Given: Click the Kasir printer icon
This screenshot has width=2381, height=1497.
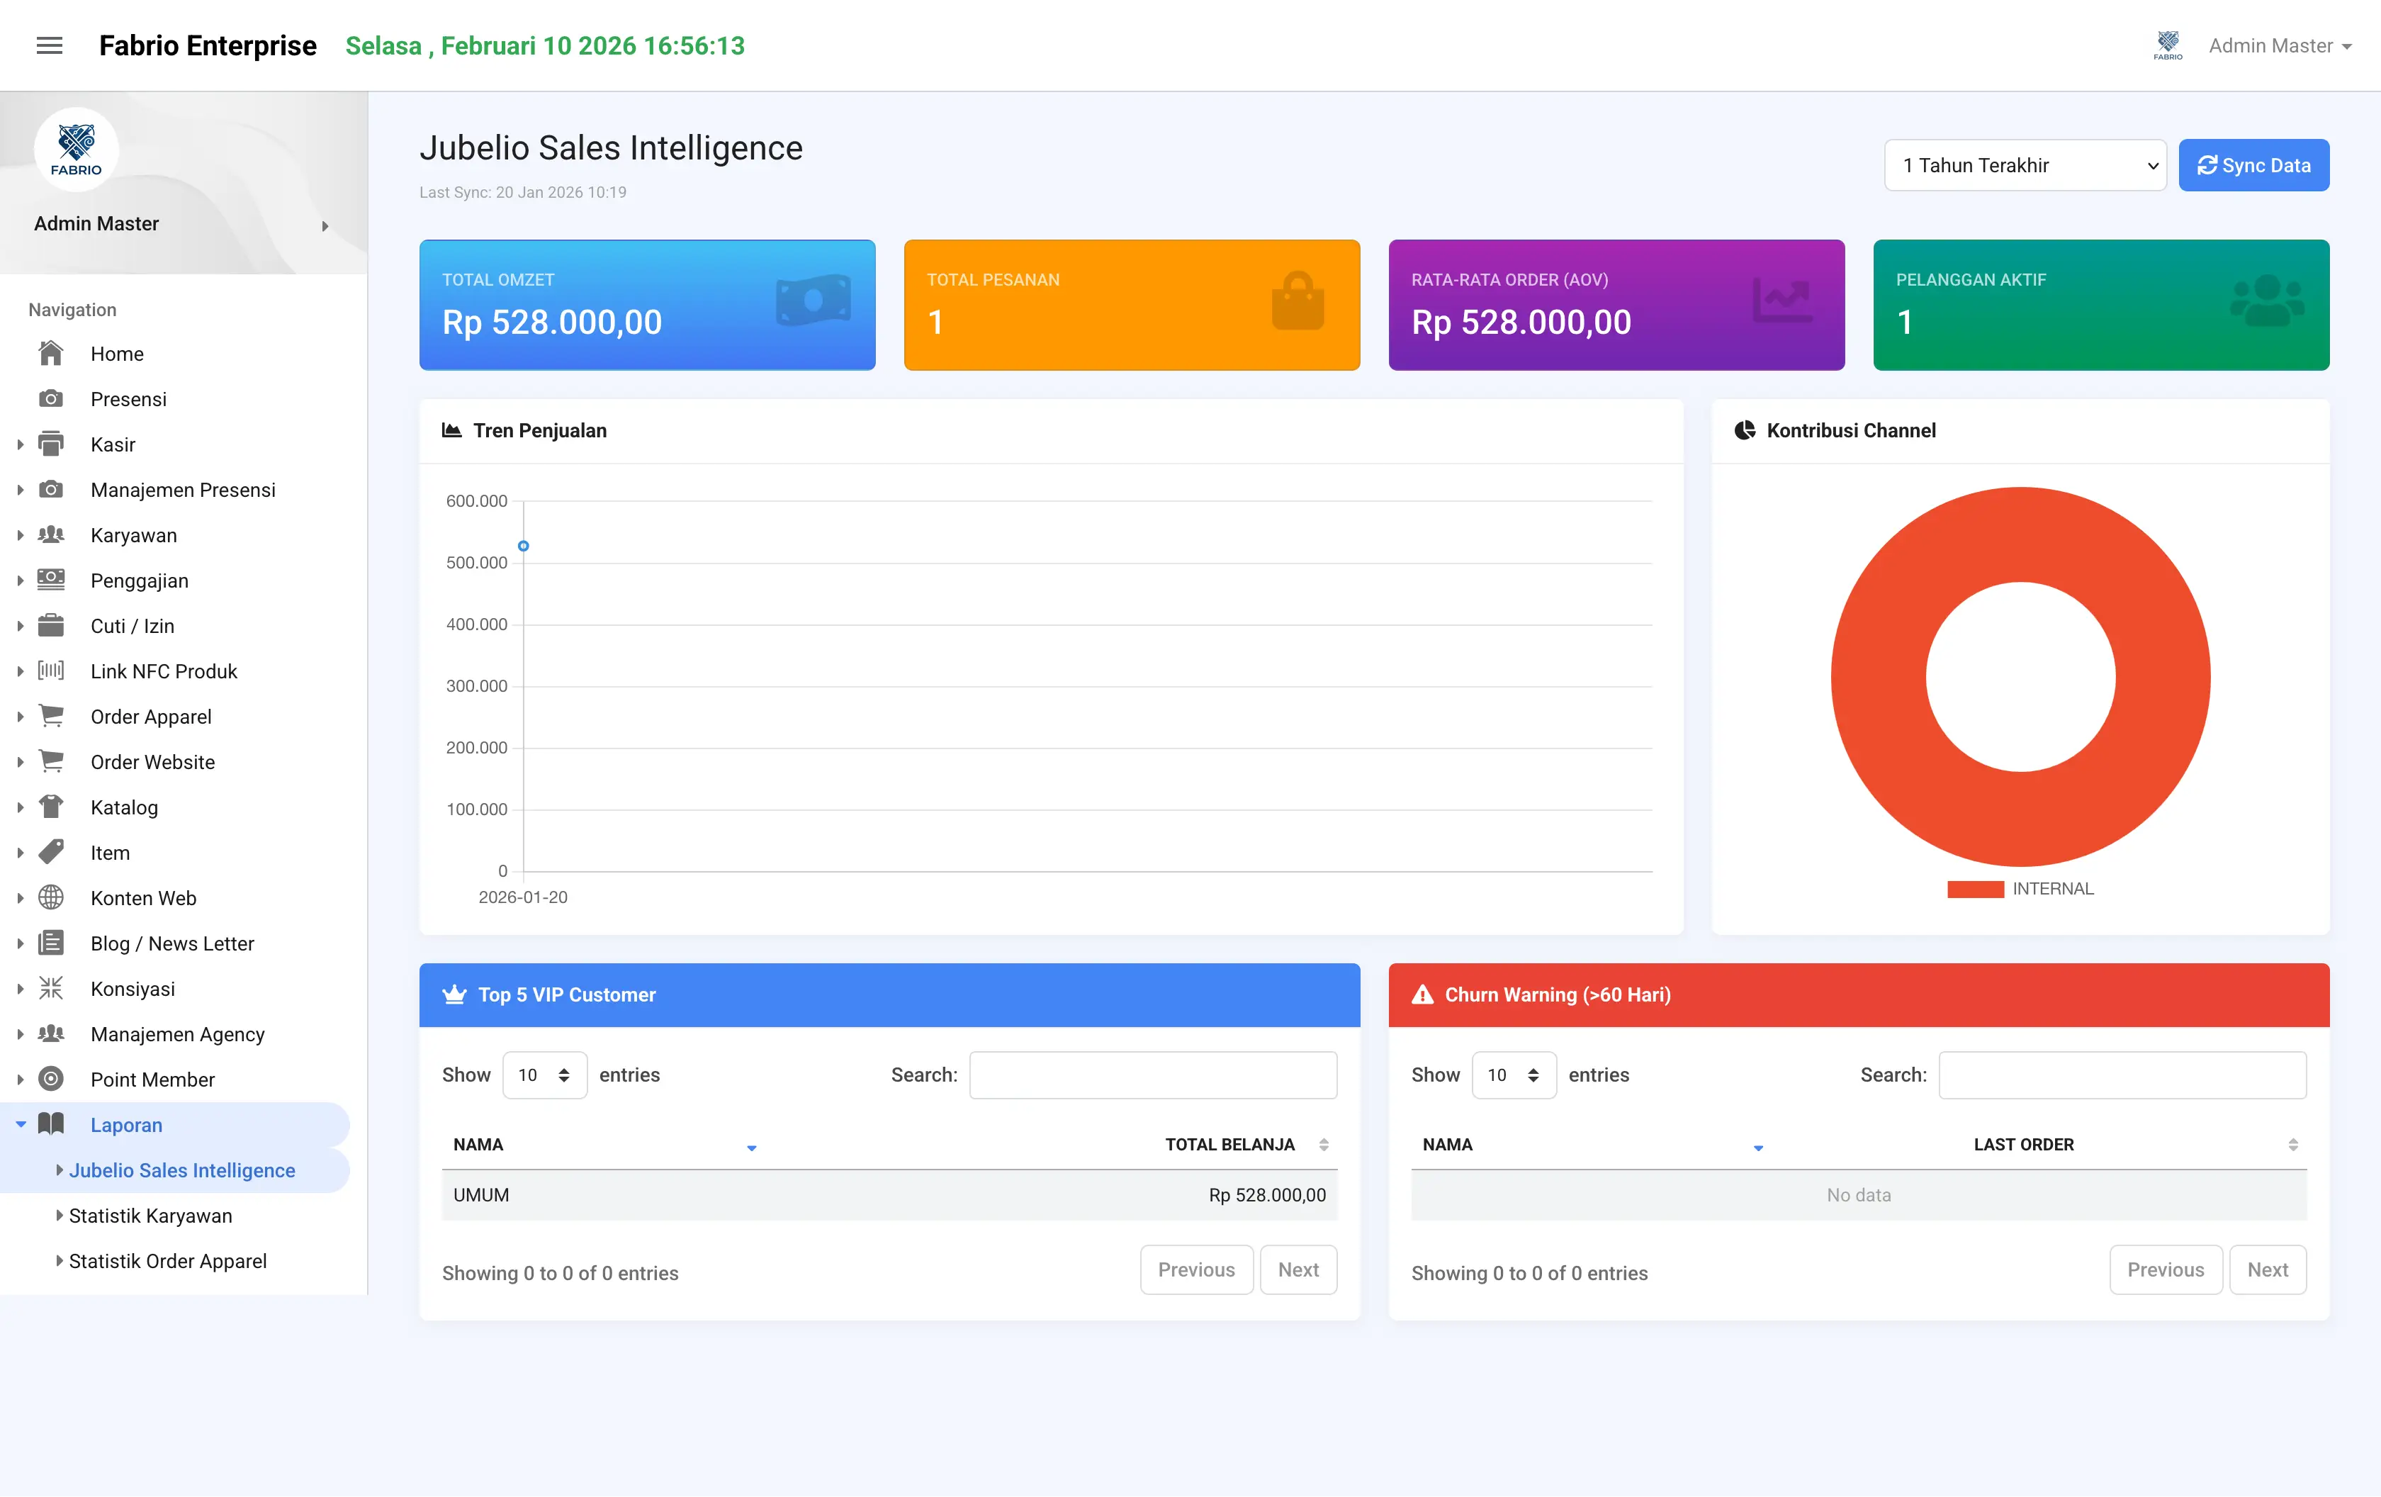Looking at the screenshot, I should [50, 444].
